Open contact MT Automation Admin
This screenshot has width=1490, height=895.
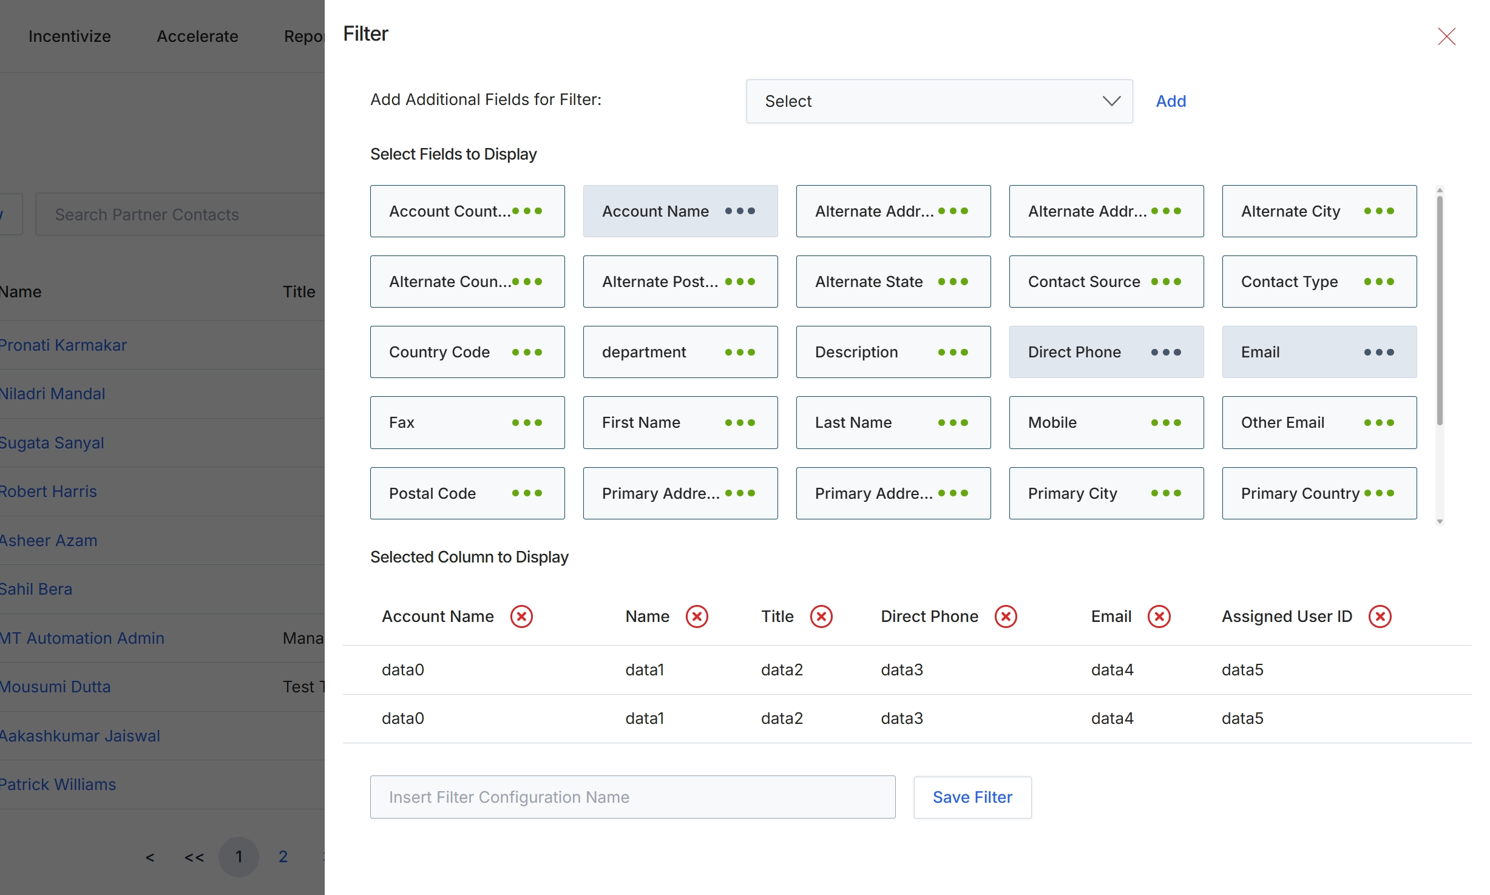click(x=82, y=638)
